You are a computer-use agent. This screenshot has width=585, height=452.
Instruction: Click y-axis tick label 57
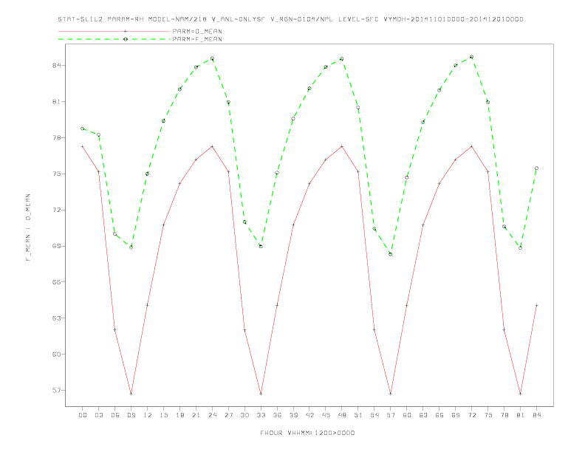click(x=57, y=391)
